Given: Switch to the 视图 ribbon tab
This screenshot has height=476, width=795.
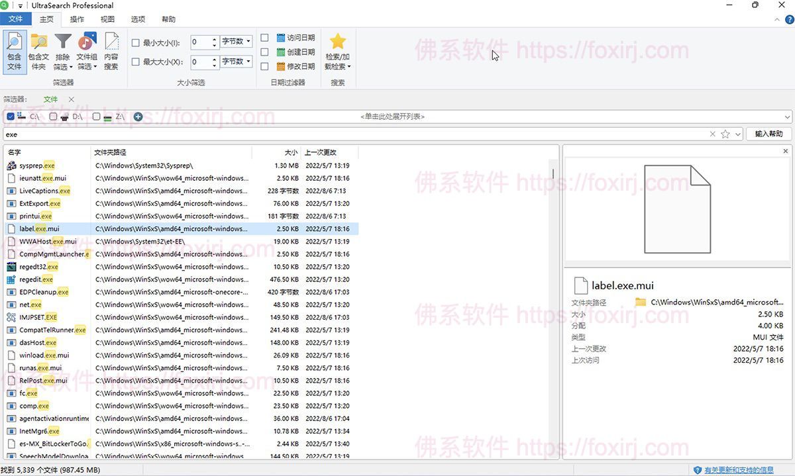Looking at the screenshot, I should (107, 19).
